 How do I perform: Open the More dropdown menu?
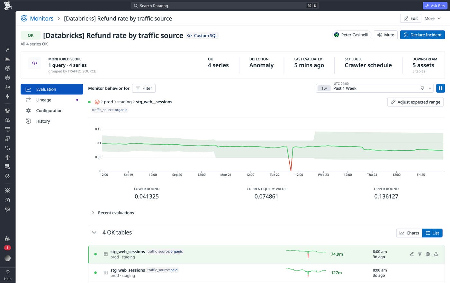433,18
